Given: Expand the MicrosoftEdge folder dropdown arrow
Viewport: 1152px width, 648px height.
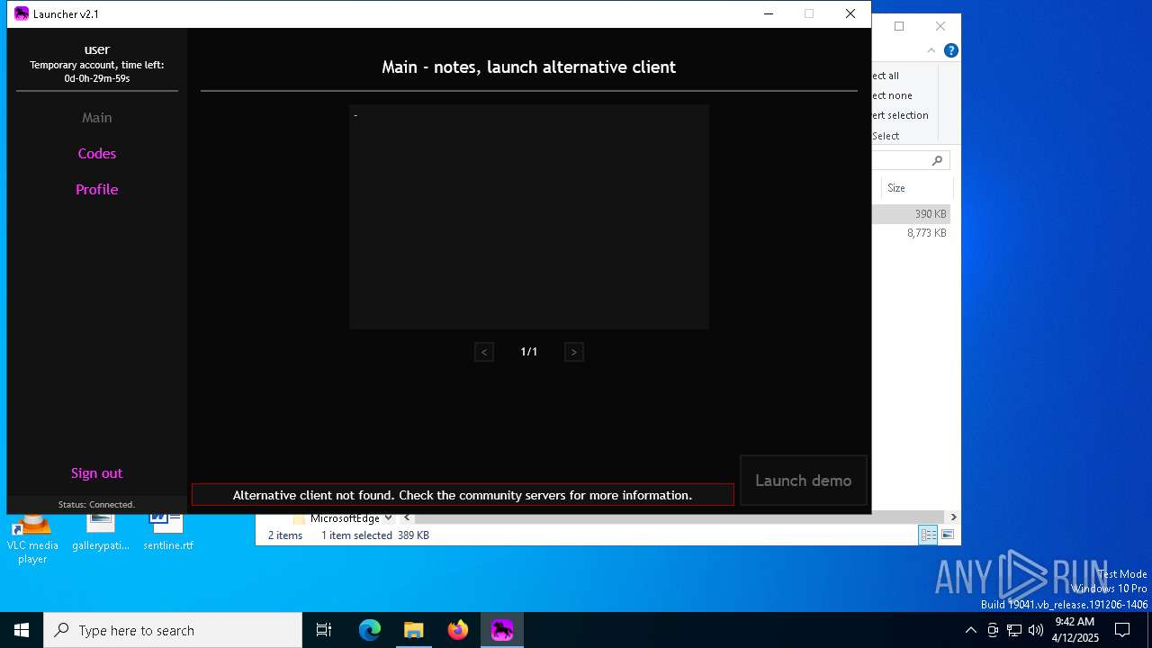Looking at the screenshot, I should (x=388, y=517).
